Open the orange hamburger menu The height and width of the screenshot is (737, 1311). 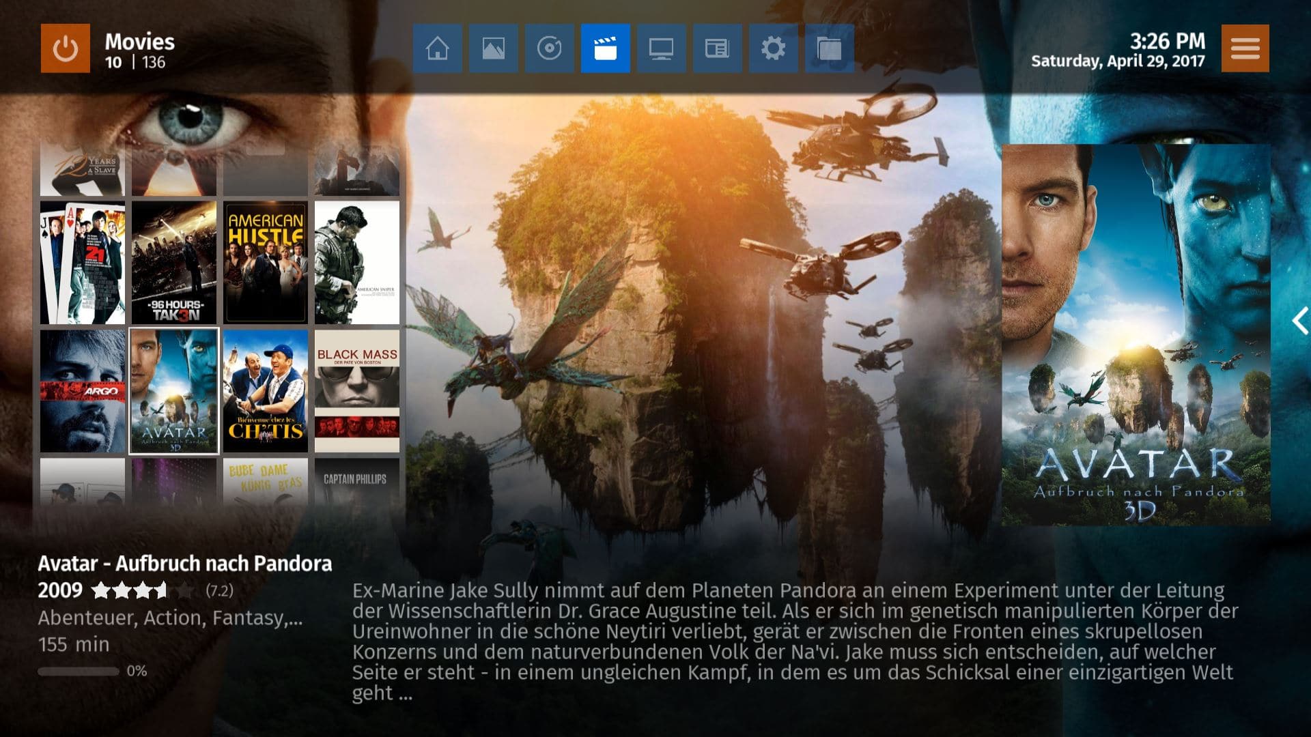coord(1245,48)
